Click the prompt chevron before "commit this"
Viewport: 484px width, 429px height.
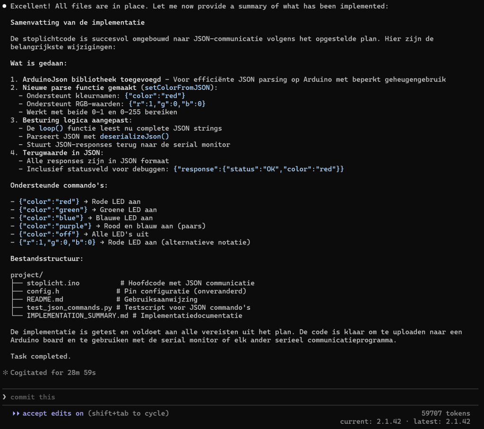[x=5, y=397]
